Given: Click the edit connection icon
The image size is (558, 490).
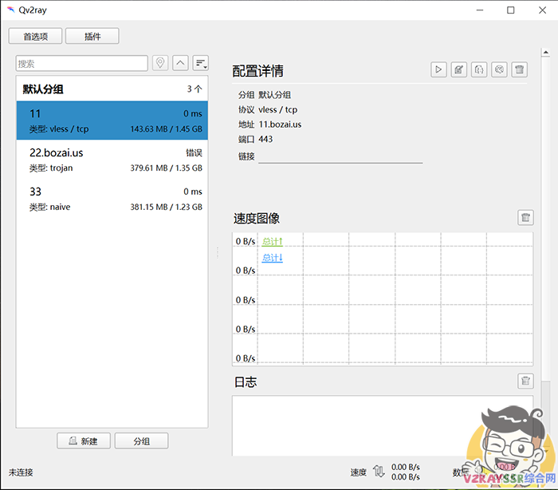Looking at the screenshot, I should (458, 70).
